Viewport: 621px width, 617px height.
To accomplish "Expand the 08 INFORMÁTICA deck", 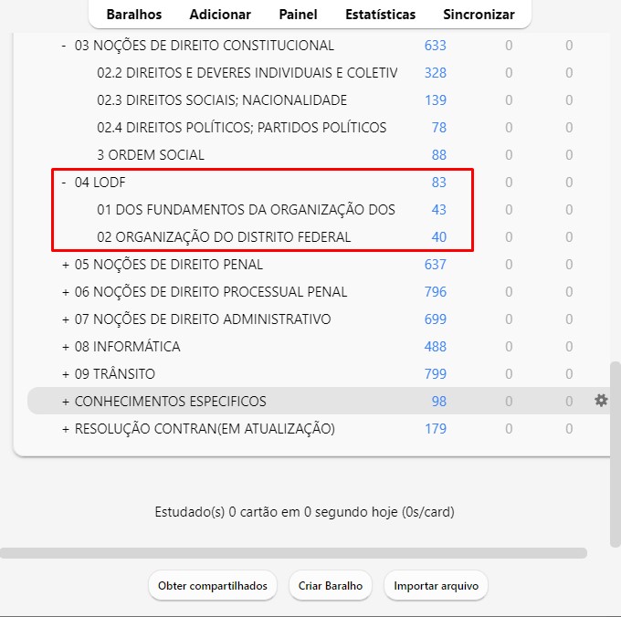I will [x=66, y=347].
